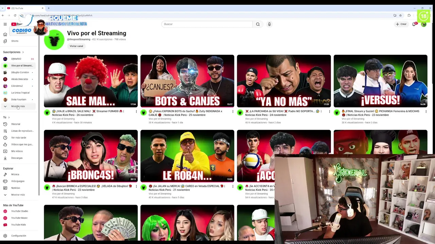Click the search magnifier button

coord(258,24)
